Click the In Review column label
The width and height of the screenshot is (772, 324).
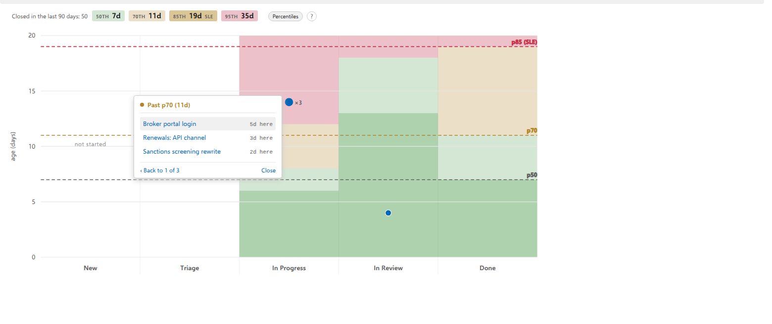388,268
